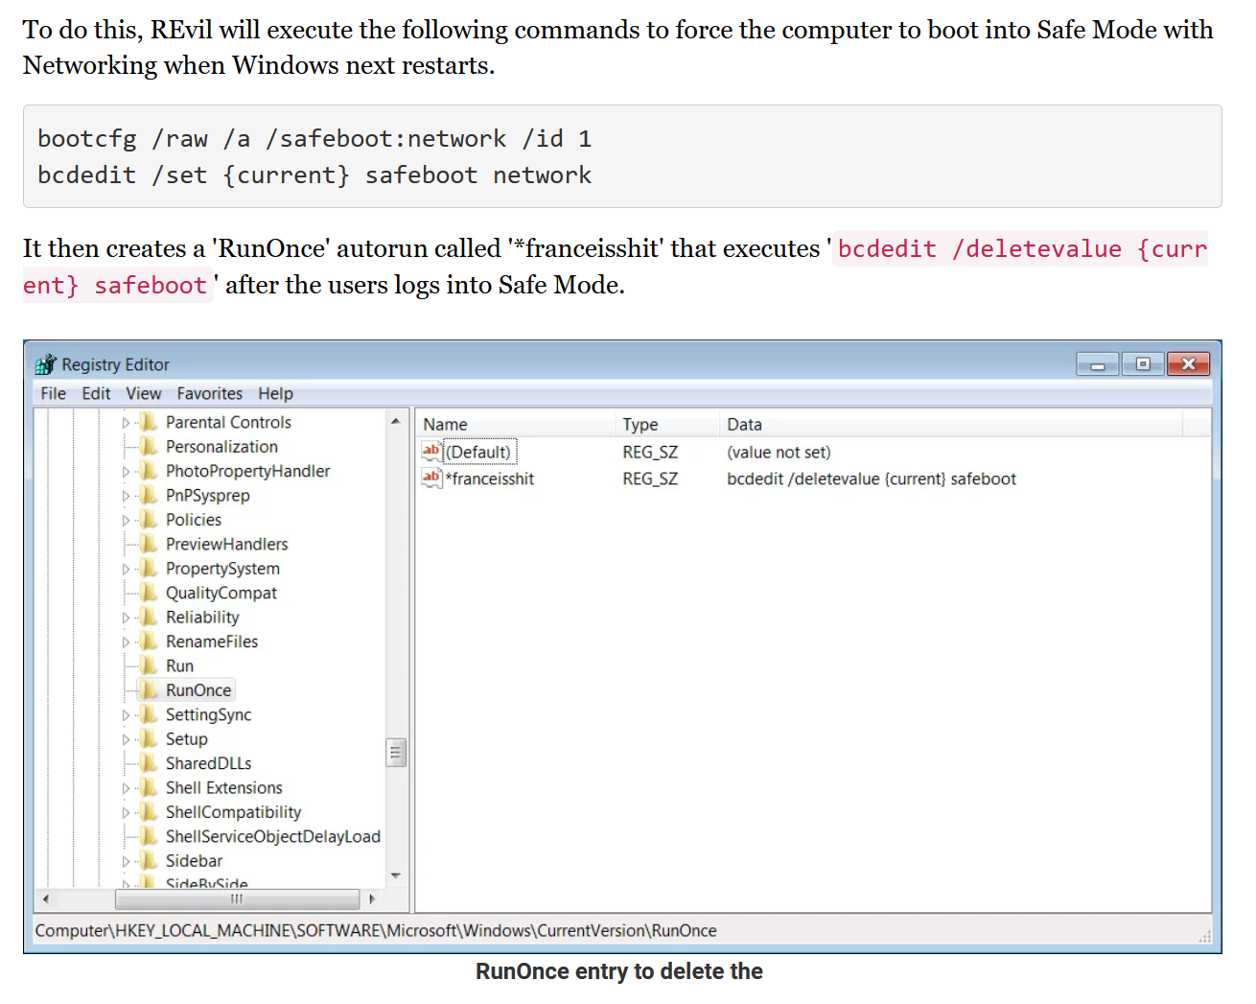1256x1004 pixels.
Task: Select the QualityCompat folder icon
Action: pyautogui.click(x=149, y=593)
